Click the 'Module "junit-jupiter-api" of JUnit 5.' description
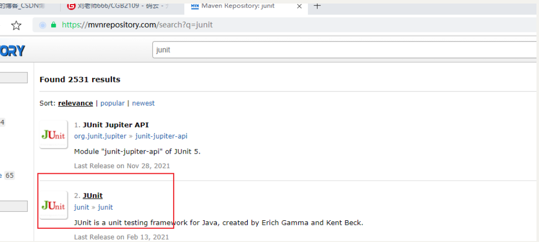539x242 pixels. (137, 151)
